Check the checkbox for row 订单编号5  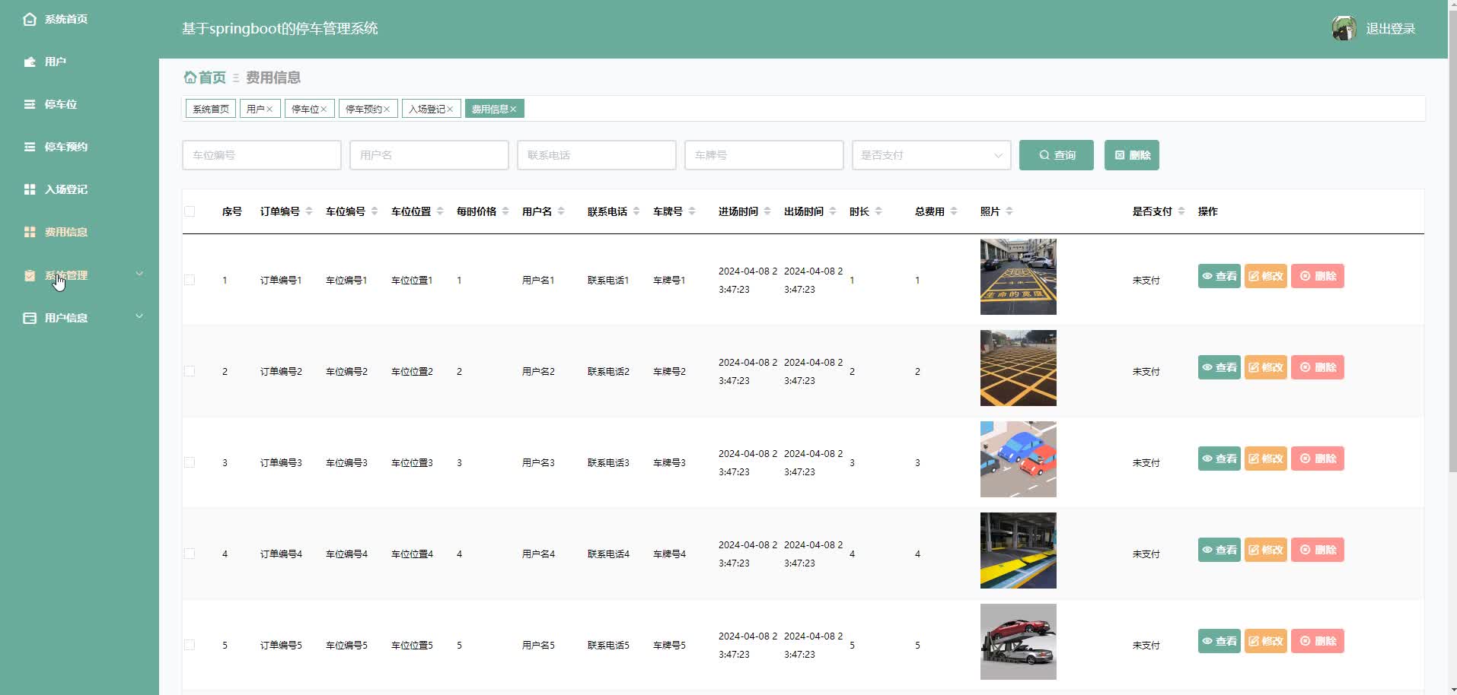[x=190, y=645]
